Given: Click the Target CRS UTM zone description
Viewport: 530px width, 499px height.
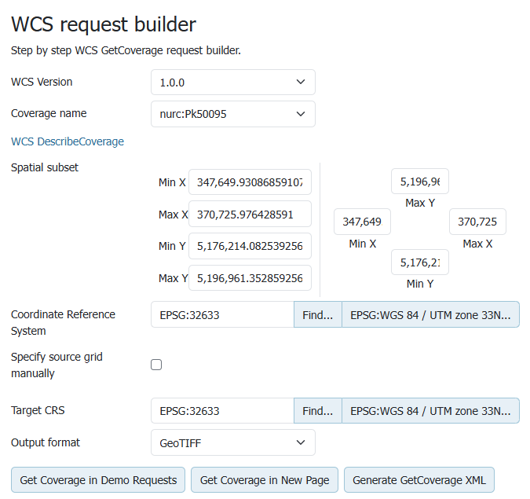Looking at the screenshot, I should pos(430,410).
